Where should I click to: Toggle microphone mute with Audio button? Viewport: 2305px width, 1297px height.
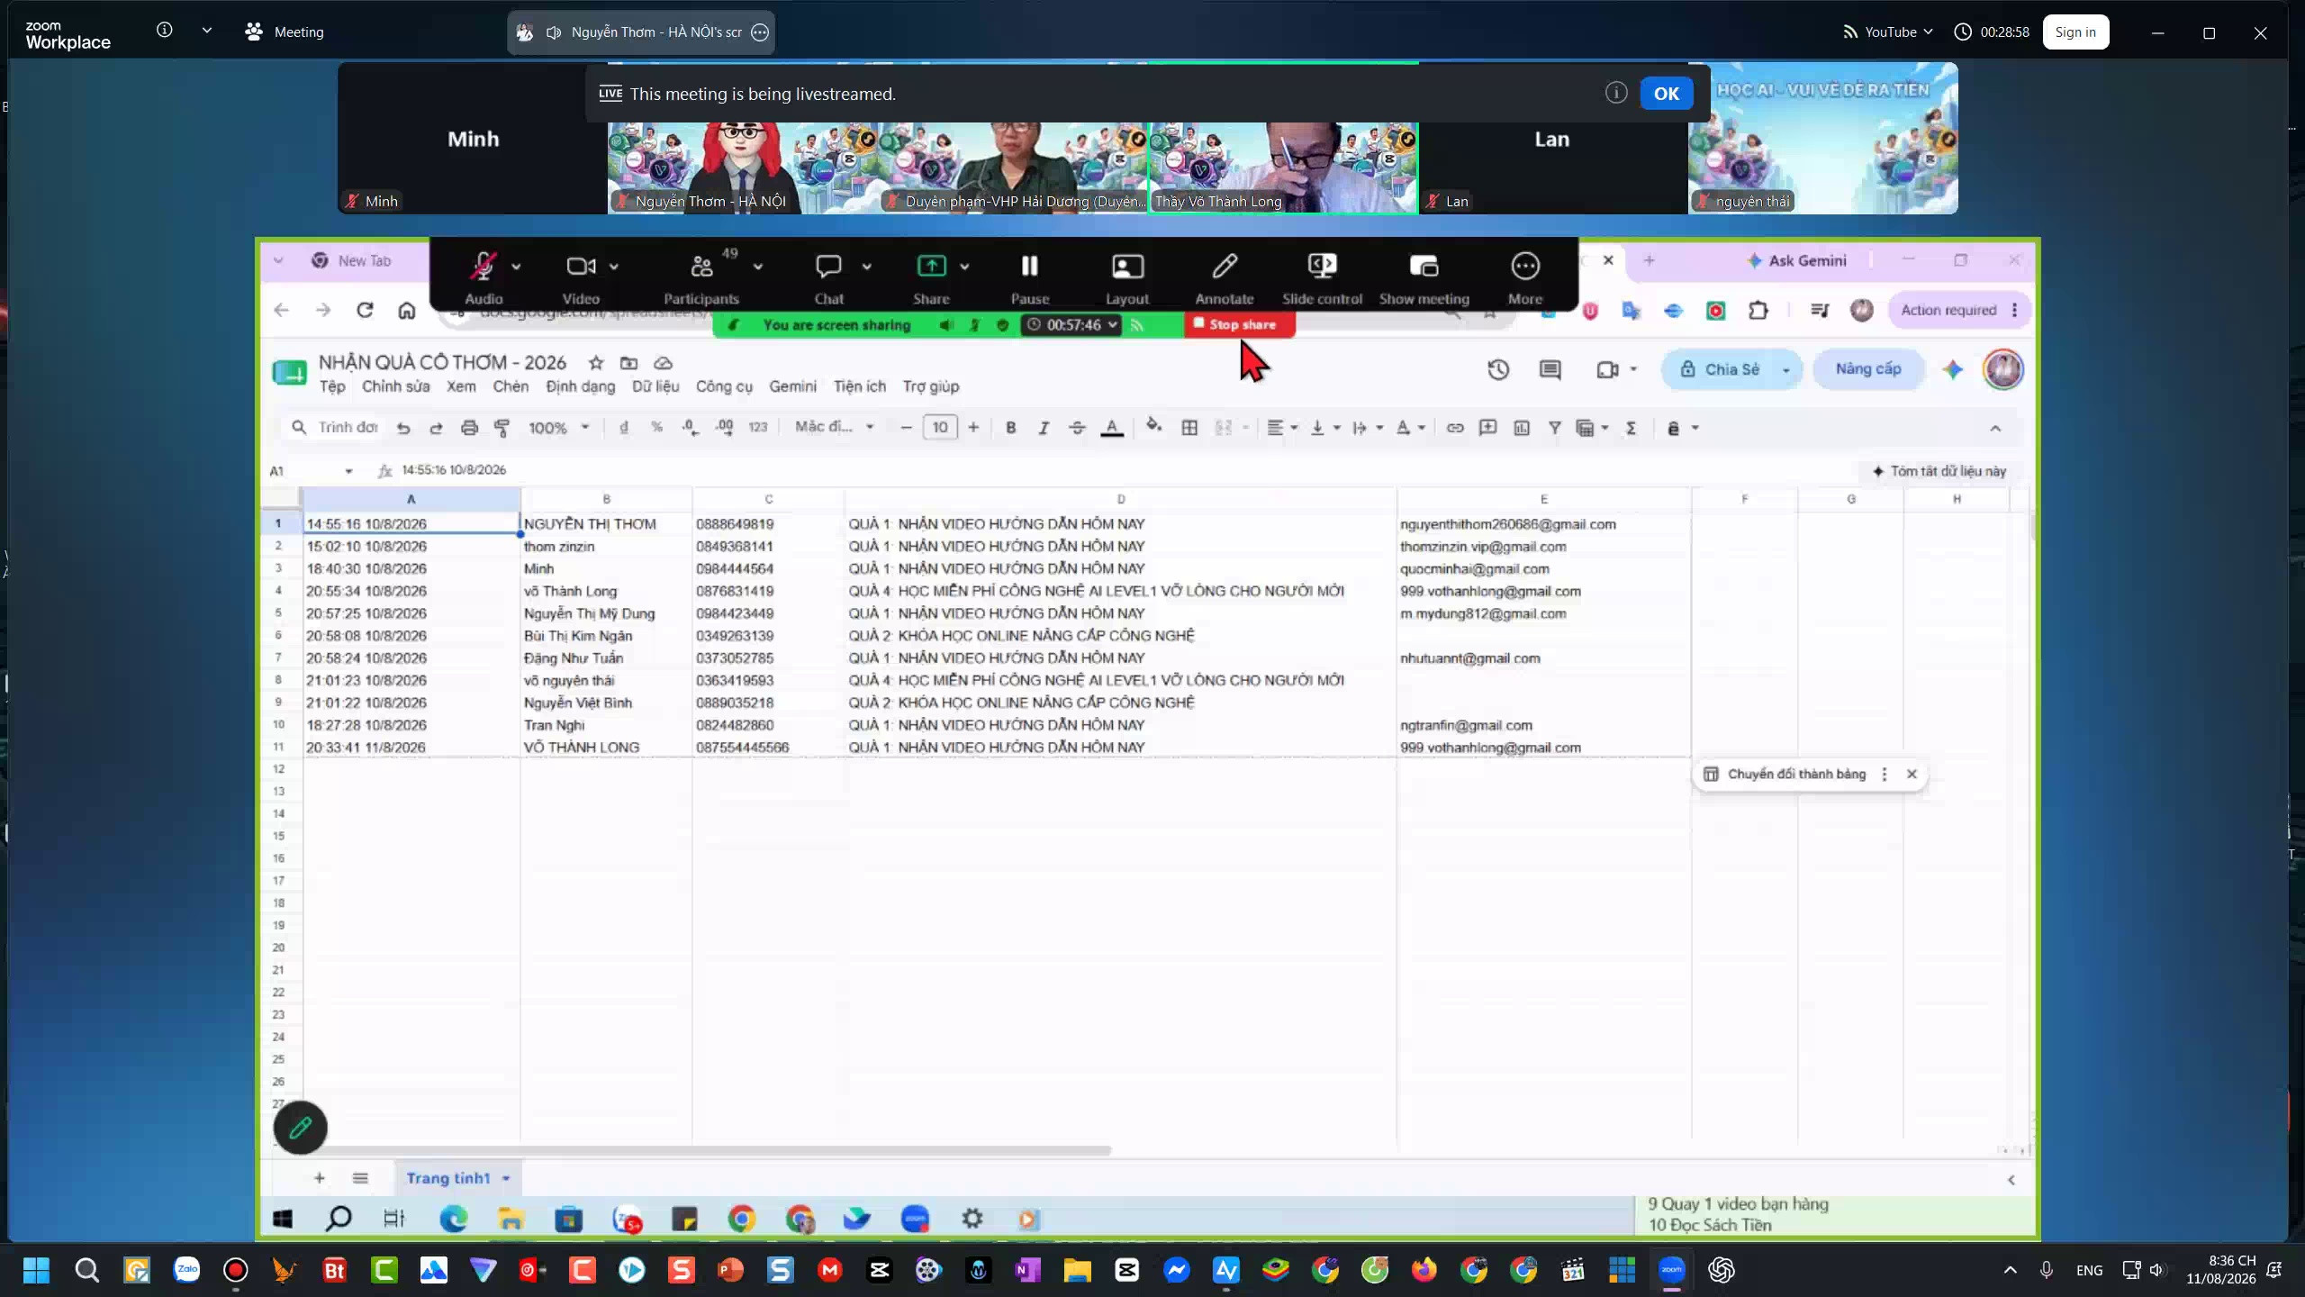tap(484, 277)
